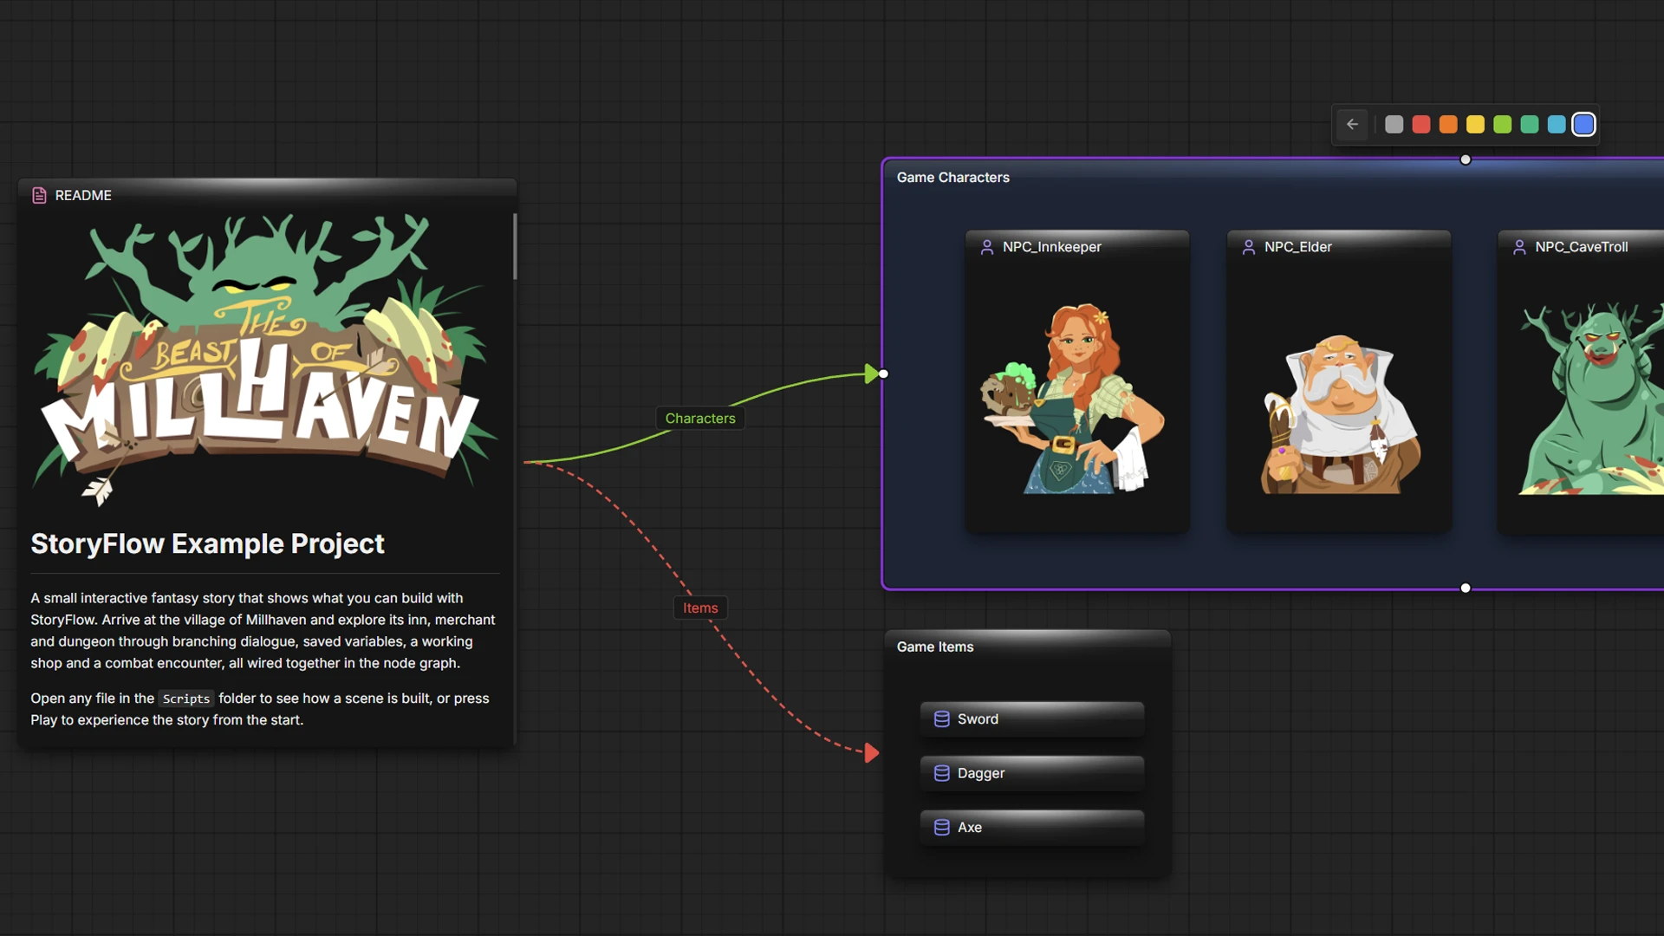Screen dimensions: 1664x936
Task: Select the NPC_Elder node title
Action: pyautogui.click(x=1298, y=248)
